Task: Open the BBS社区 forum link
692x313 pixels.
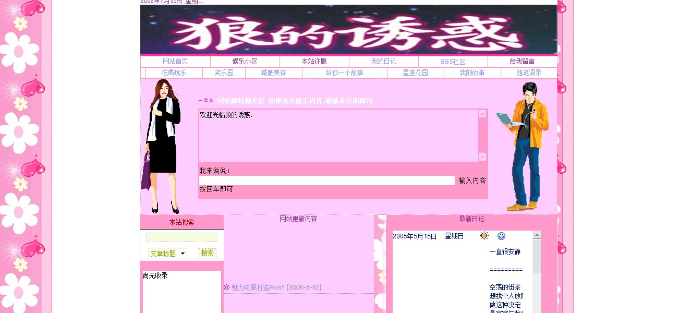Action: (x=453, y=62)
